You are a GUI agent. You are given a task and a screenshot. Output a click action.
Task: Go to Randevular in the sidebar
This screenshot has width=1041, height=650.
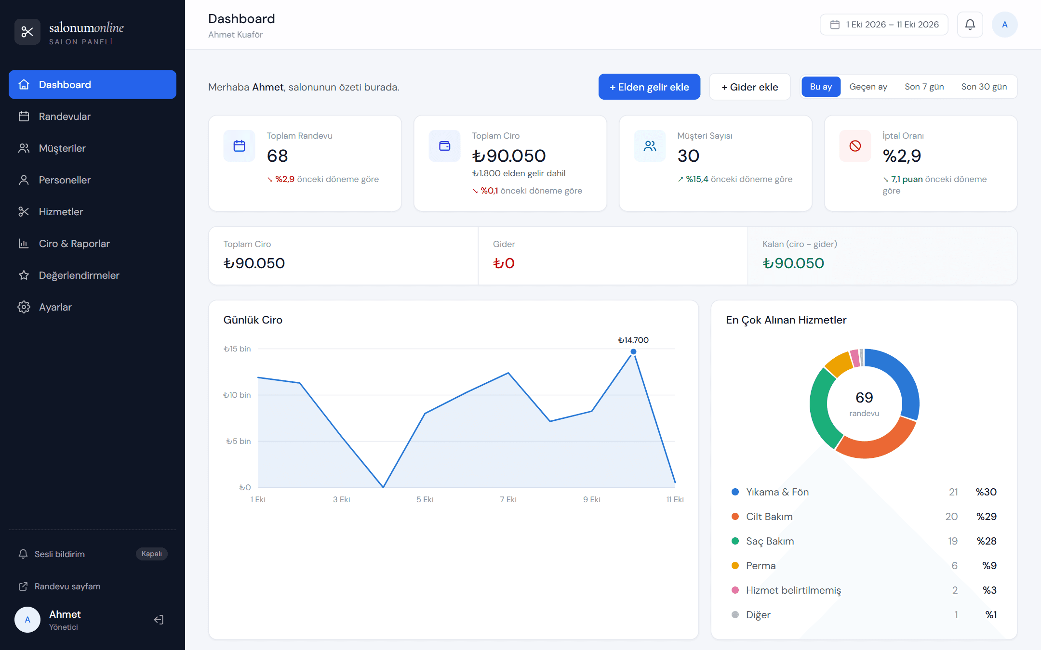[x=93, y=117]
